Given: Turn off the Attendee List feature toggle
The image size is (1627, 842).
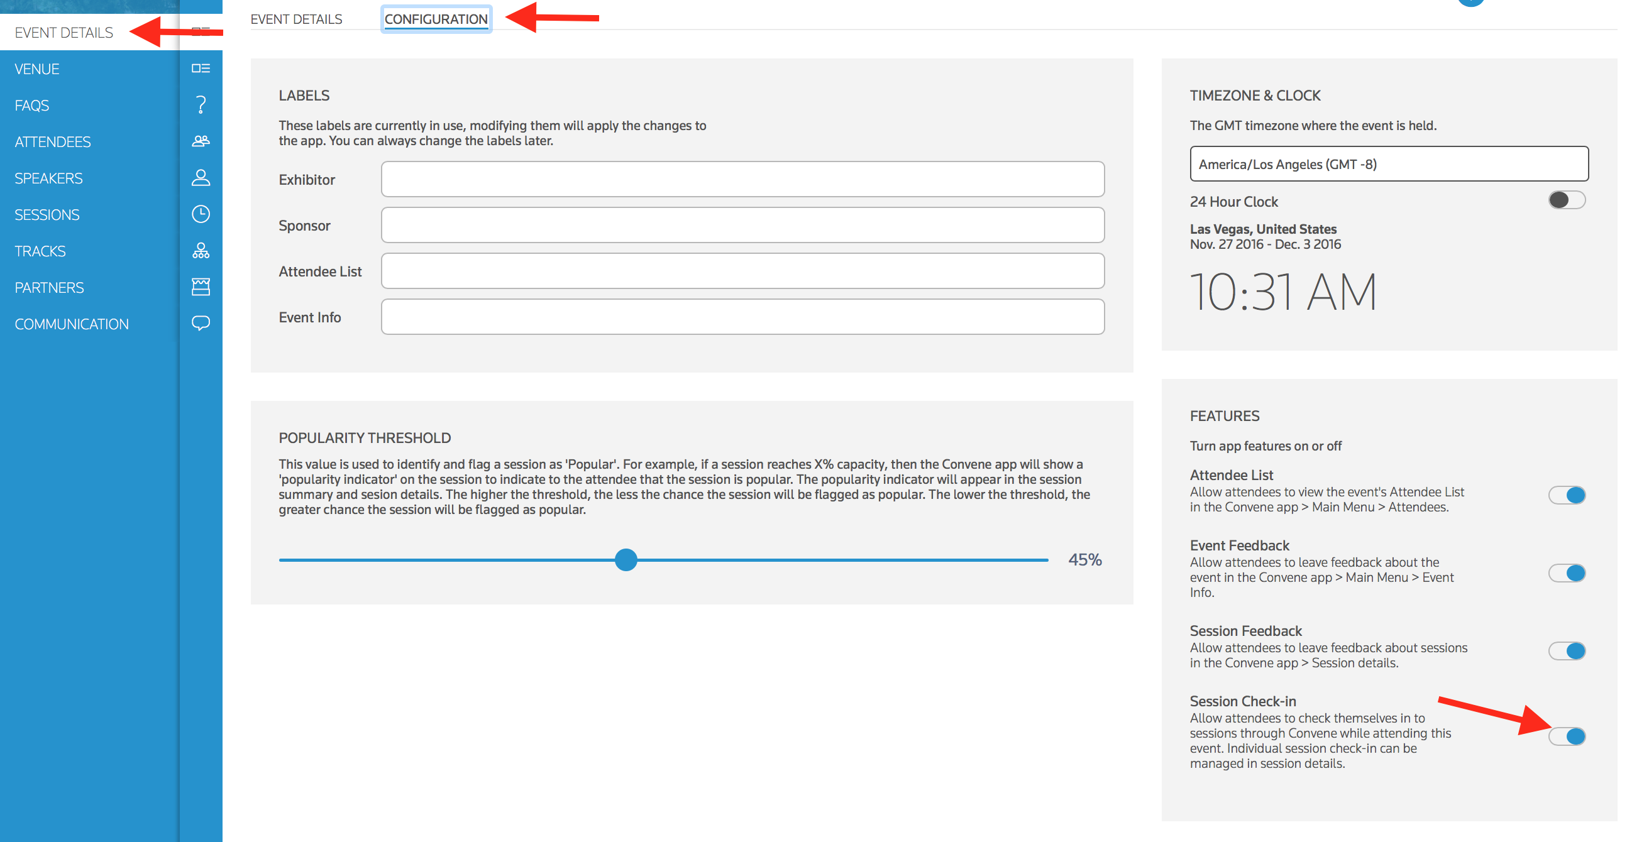Looking at the screenshot, I should point(1567,495).
